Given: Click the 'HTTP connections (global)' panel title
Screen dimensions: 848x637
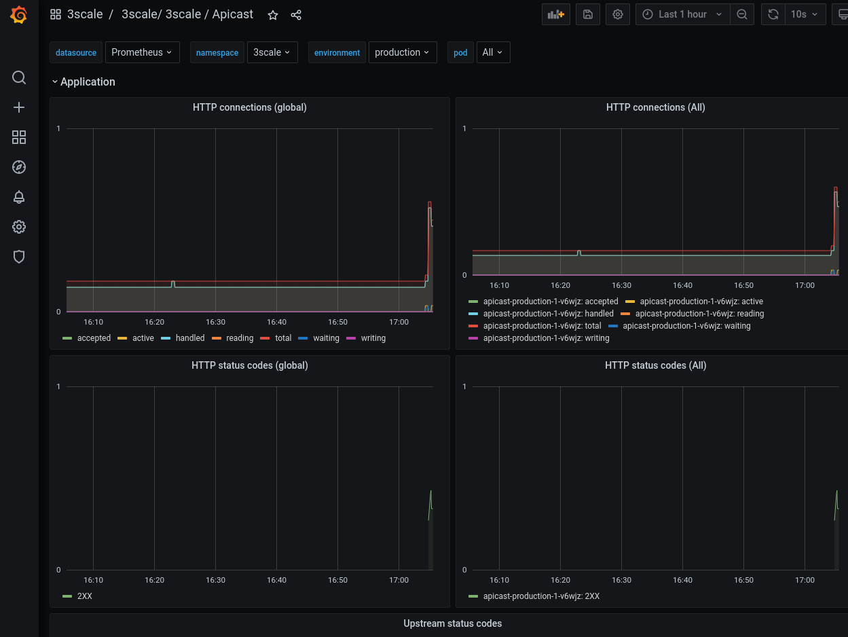Looking at the screenshot, I should tap(249, 107).
